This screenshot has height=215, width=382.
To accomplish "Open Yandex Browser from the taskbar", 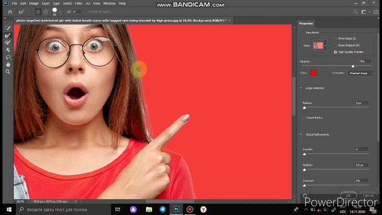I will (204, 210).
